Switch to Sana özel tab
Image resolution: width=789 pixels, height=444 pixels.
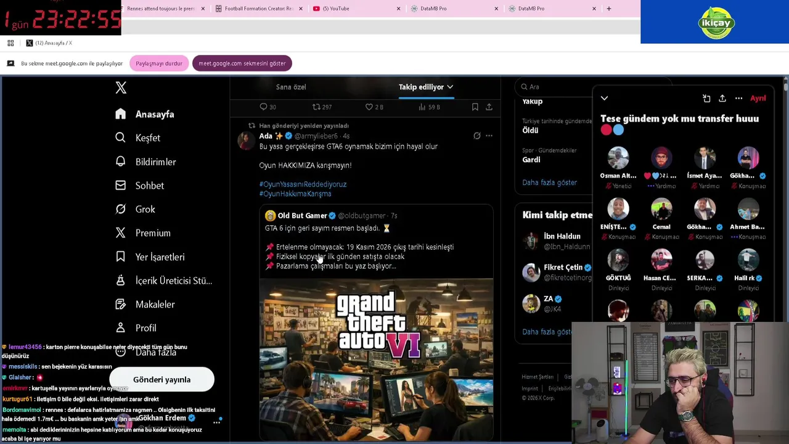(x=291, y=87)
